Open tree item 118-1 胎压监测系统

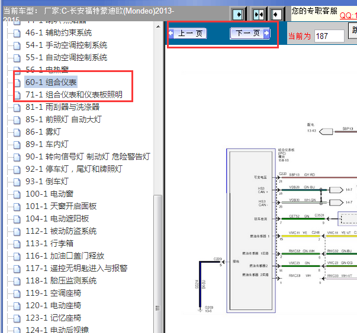[61, 281]
